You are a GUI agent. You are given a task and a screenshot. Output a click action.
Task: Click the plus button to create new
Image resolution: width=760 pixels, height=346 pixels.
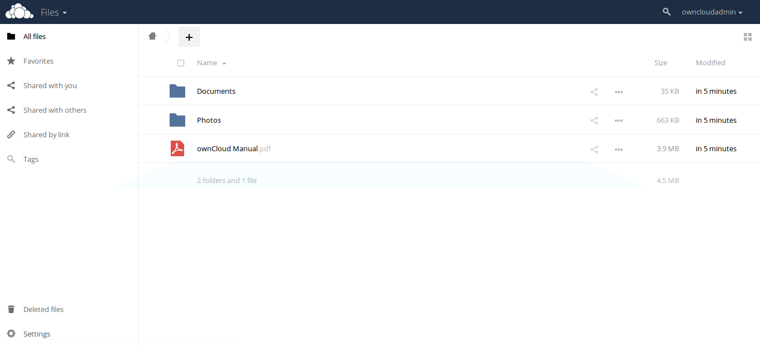coord(189,37)
